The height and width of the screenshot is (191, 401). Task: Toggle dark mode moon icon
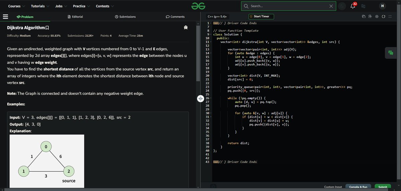(342, 6)
